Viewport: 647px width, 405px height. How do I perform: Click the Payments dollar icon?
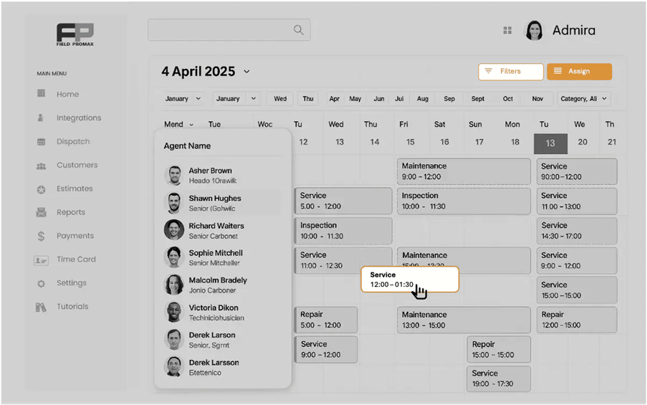pyautogui.click(x=41, y=236)
